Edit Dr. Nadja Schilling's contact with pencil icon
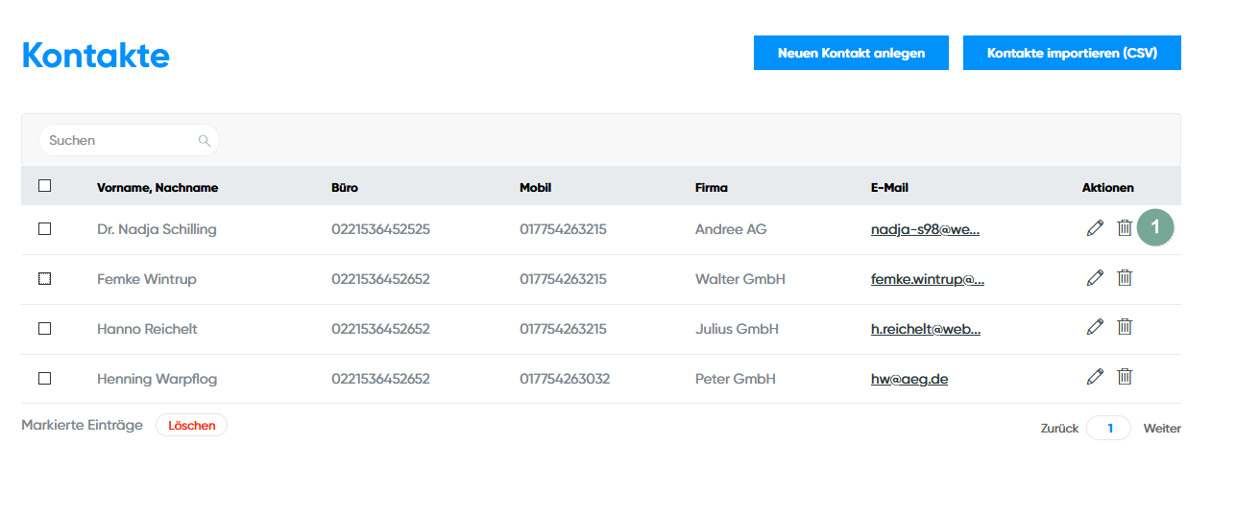The height and width of the screenshot is (515, 1260). click(1095, 228)
